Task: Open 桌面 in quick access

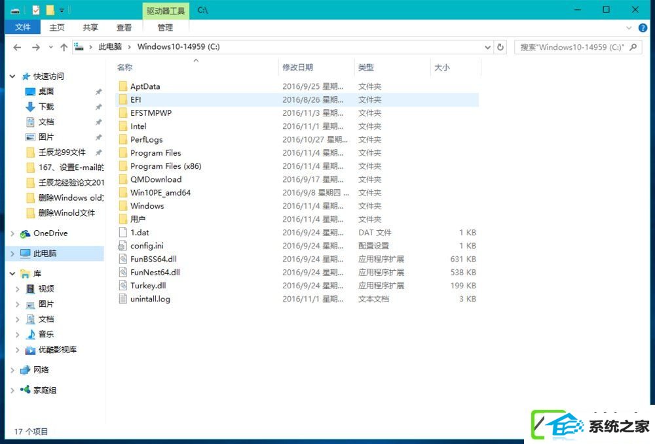Action: pos(46,92)
